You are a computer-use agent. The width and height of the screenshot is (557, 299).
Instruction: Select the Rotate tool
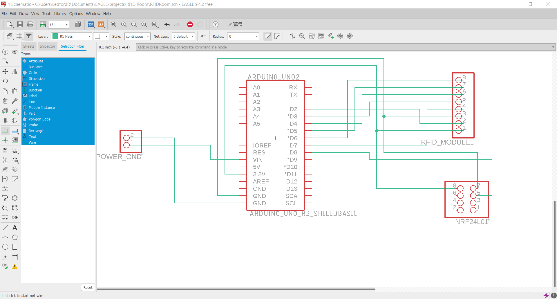tap(5, 81)
